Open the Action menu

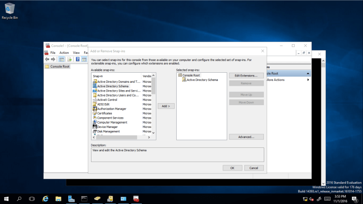64,52
